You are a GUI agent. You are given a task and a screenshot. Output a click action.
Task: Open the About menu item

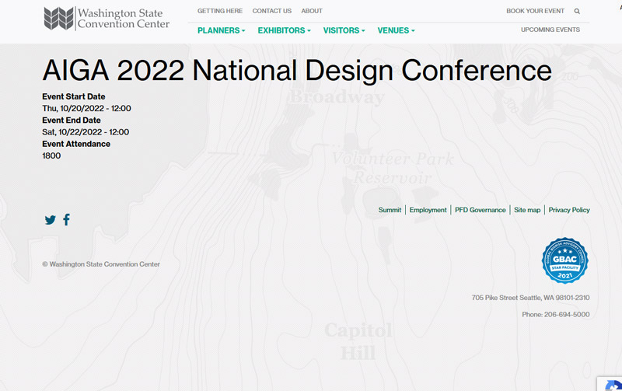click(312, 11)
